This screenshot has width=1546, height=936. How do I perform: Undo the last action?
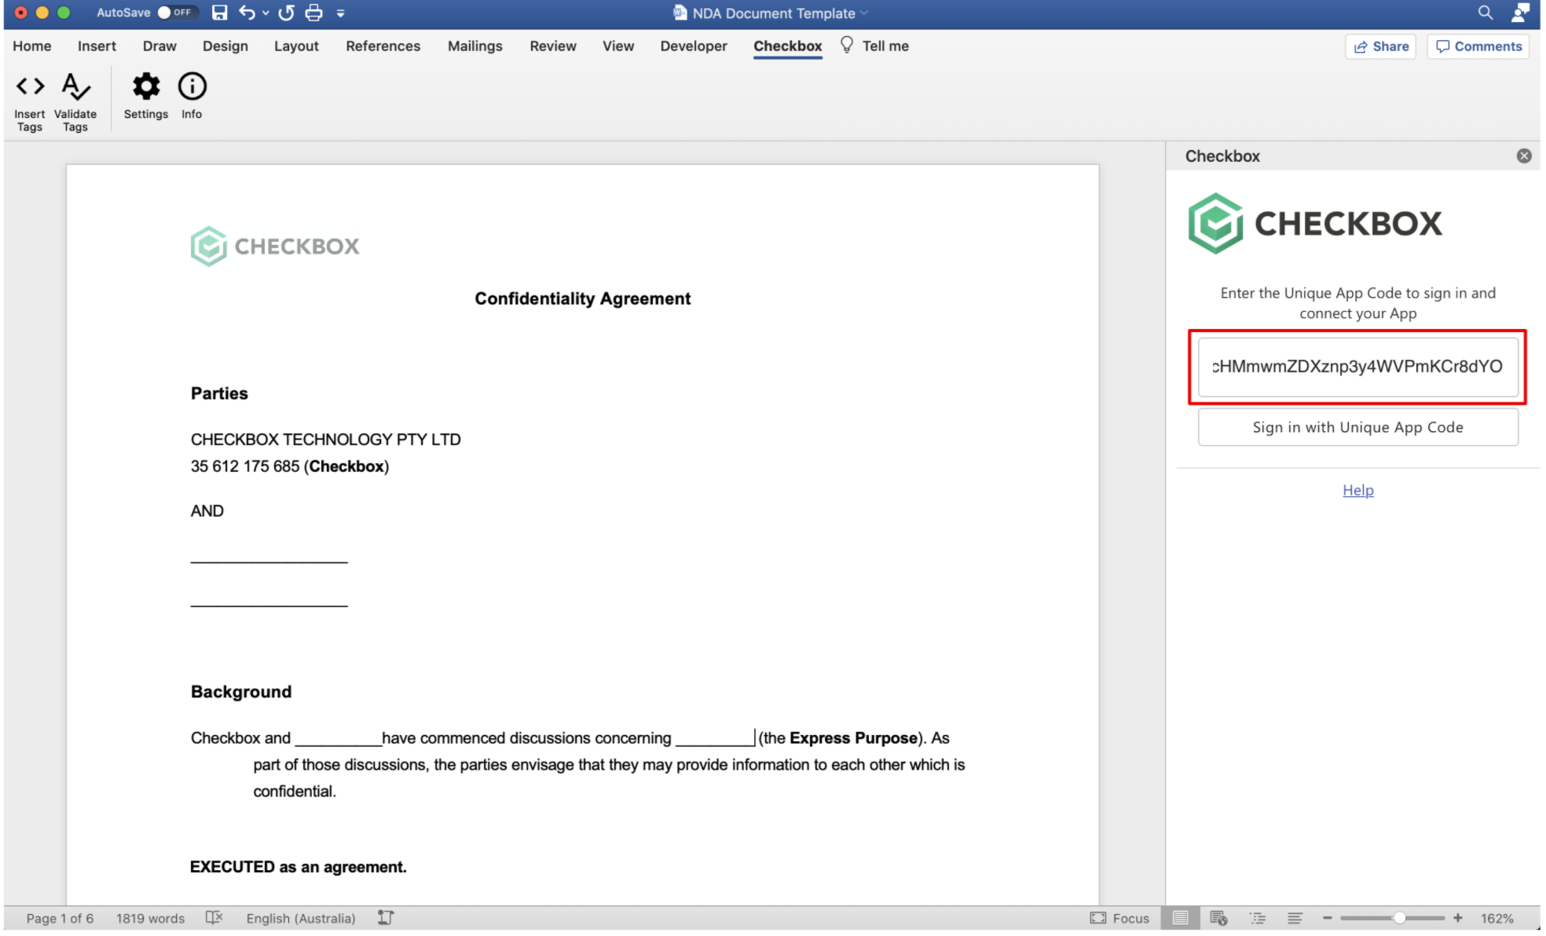(x=247, y=13)
